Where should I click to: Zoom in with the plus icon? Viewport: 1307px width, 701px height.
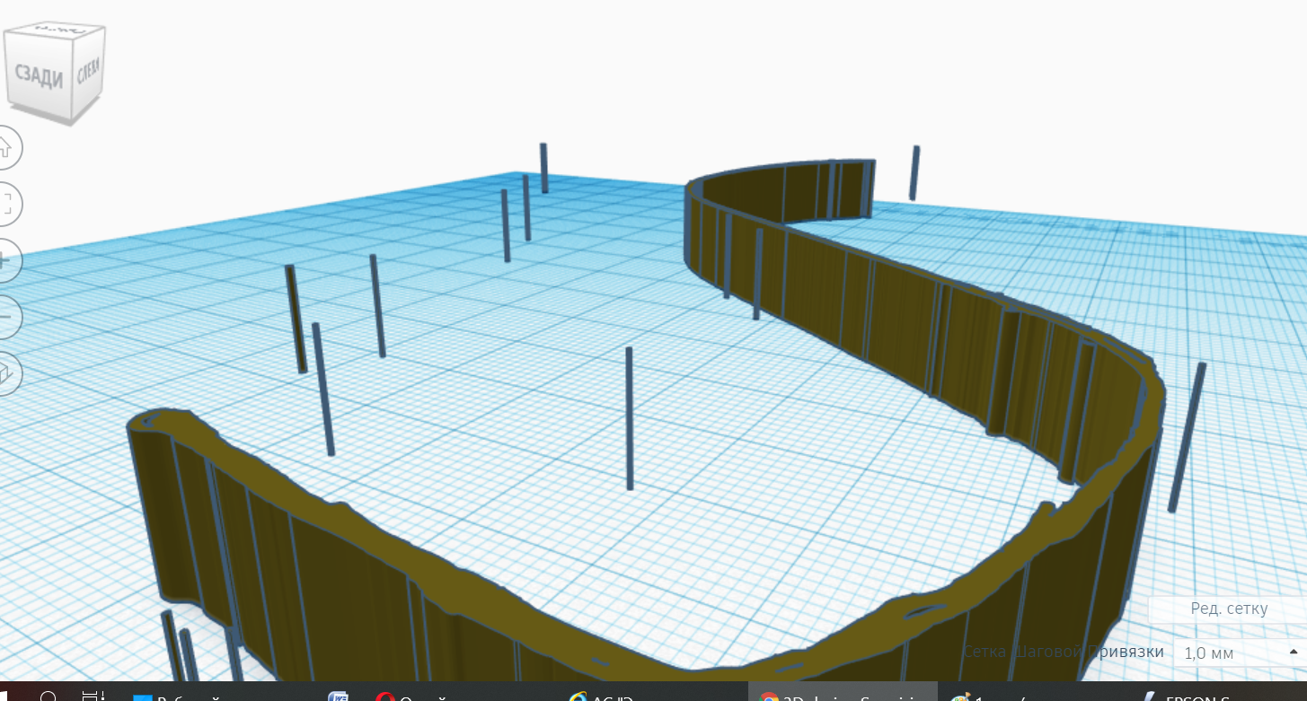click(5, 259)
